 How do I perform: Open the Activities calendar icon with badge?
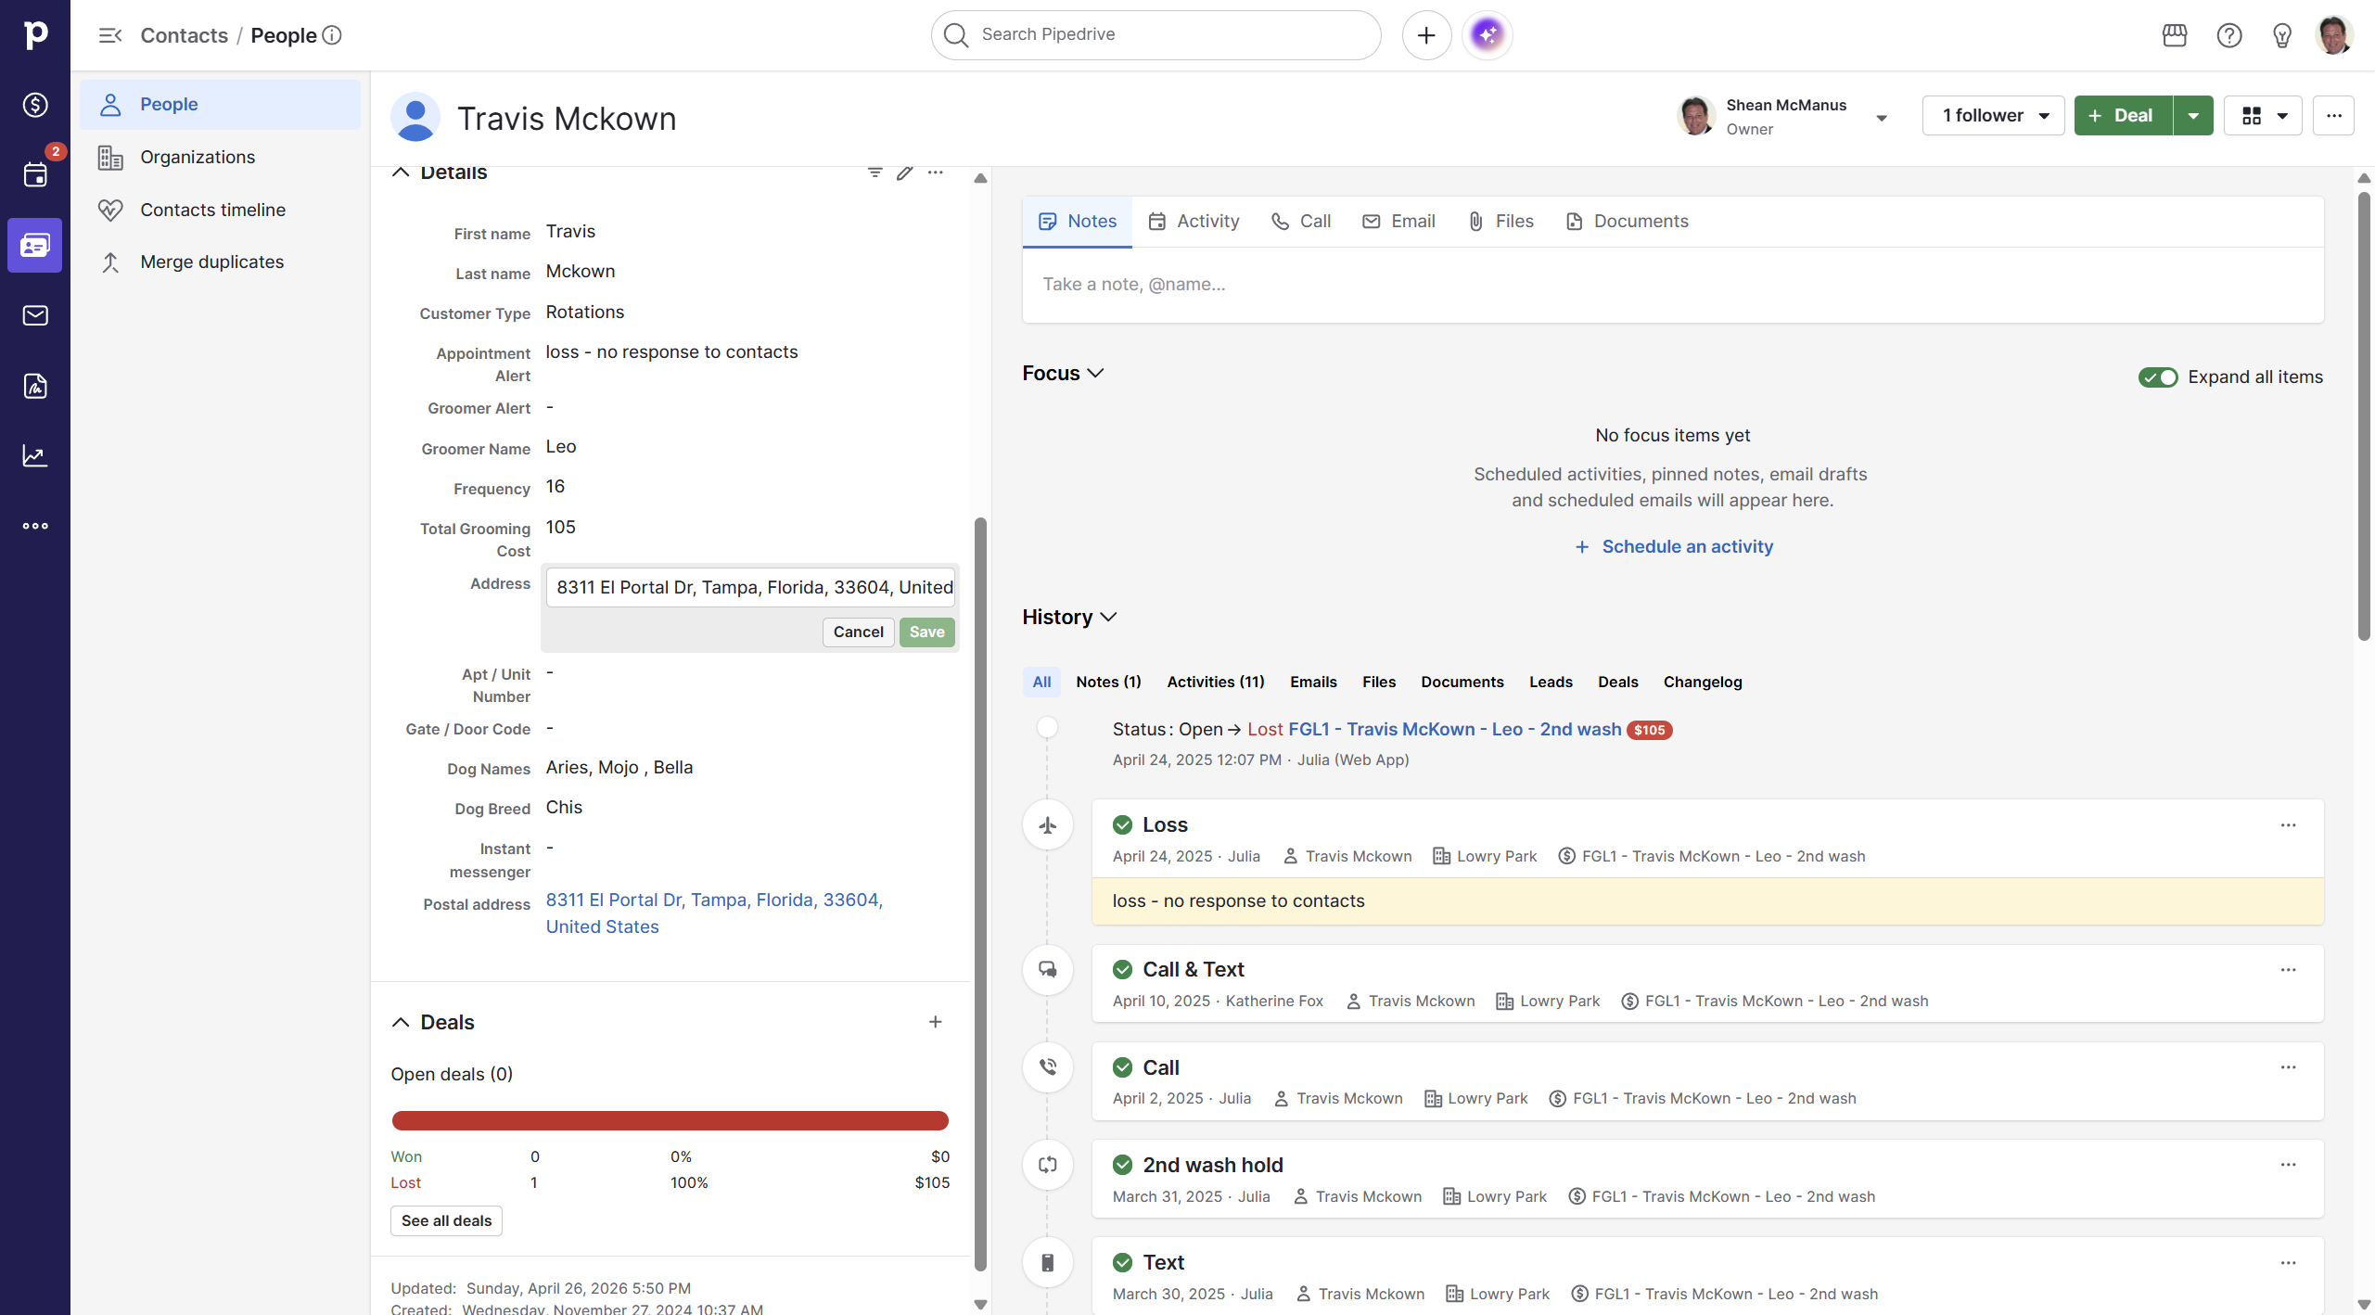coord(35,174)
